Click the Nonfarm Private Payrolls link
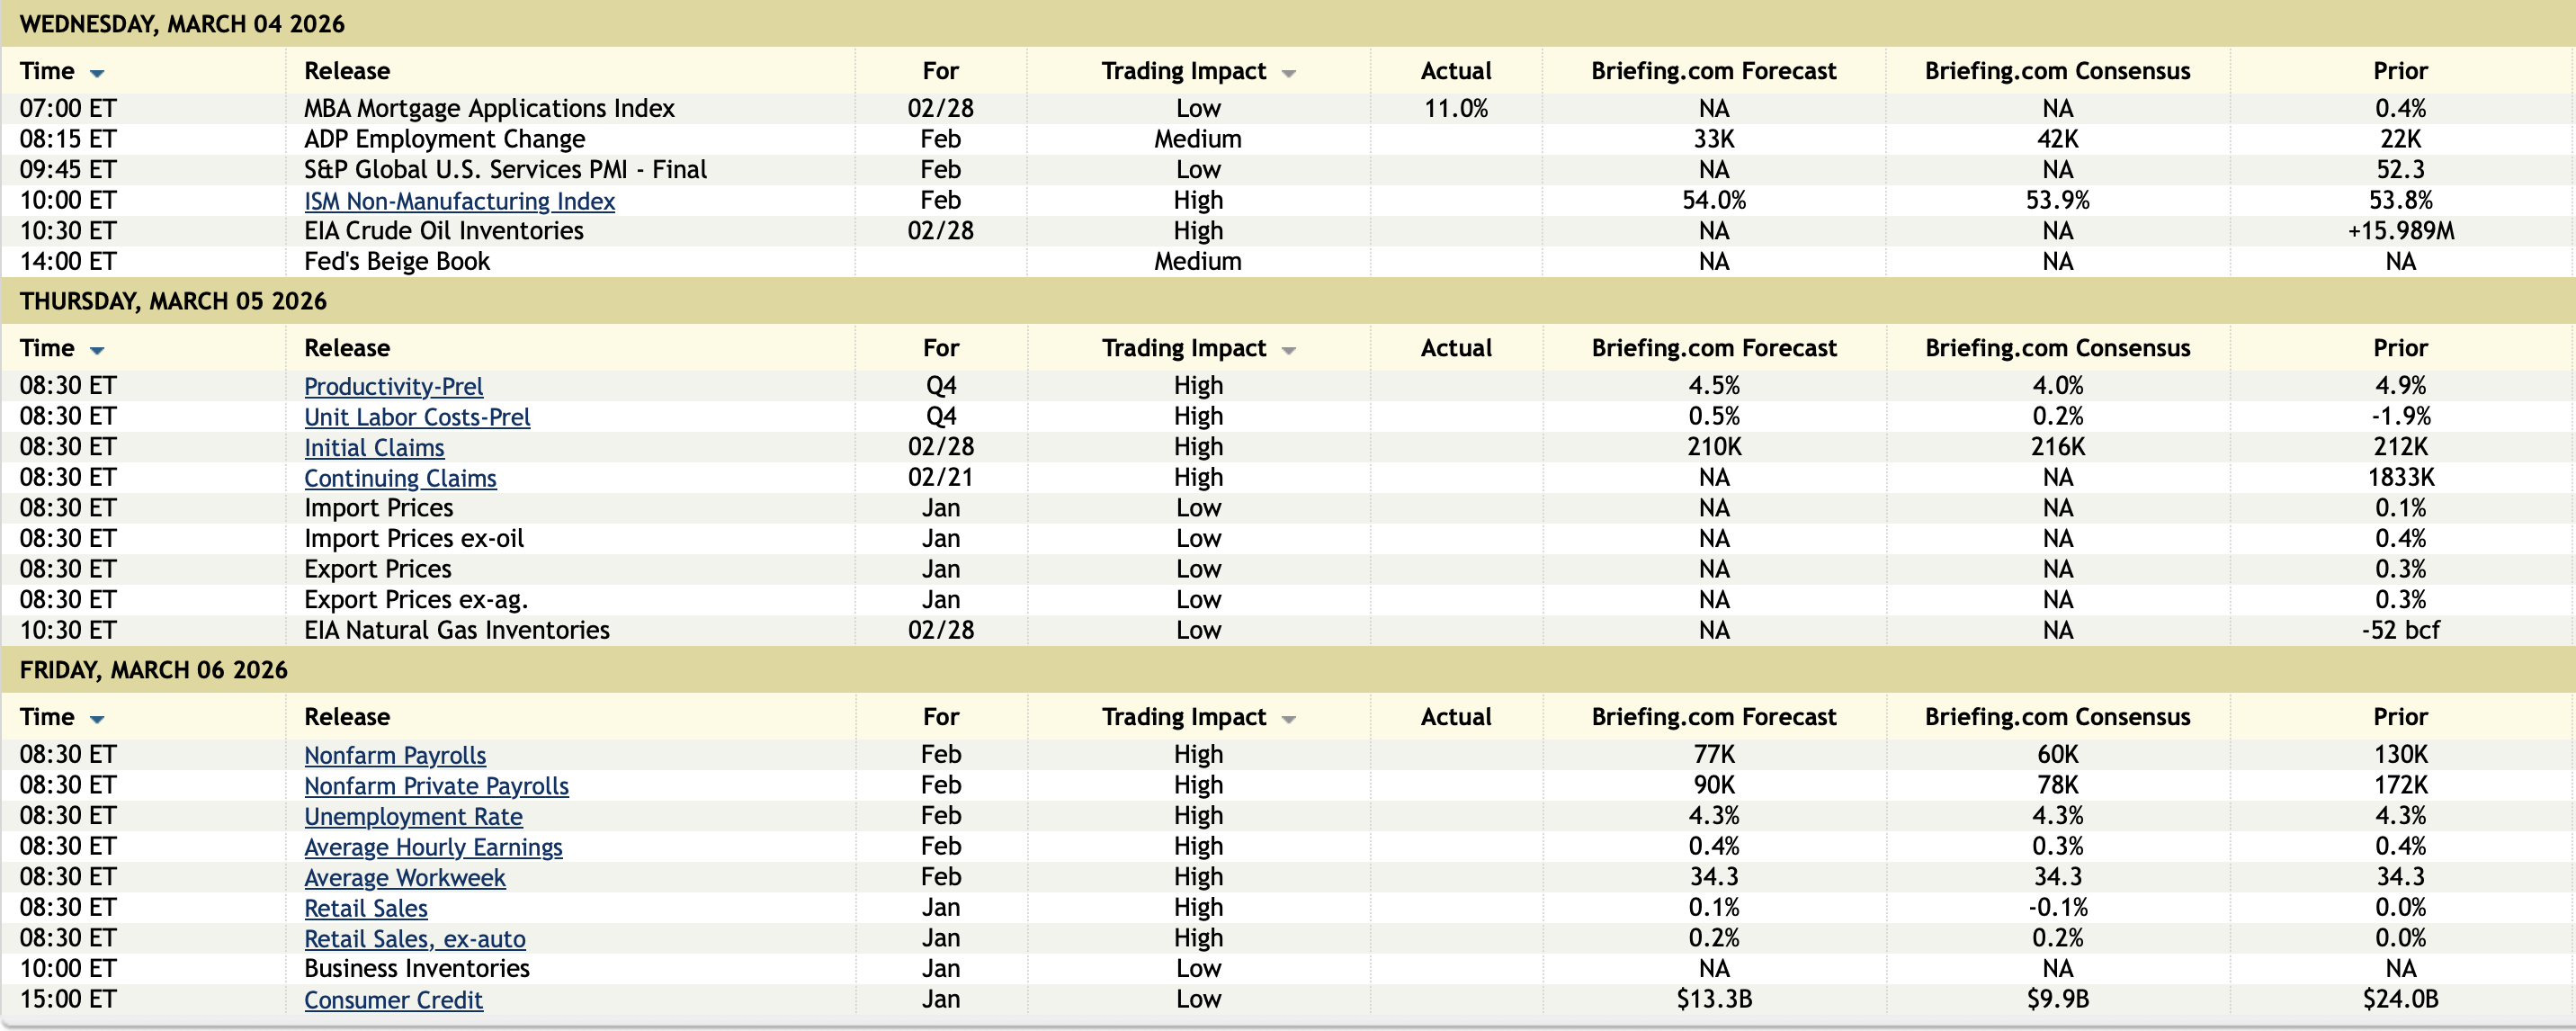Viewport: 2576px width, 1031px height. (x=436, y=786)
